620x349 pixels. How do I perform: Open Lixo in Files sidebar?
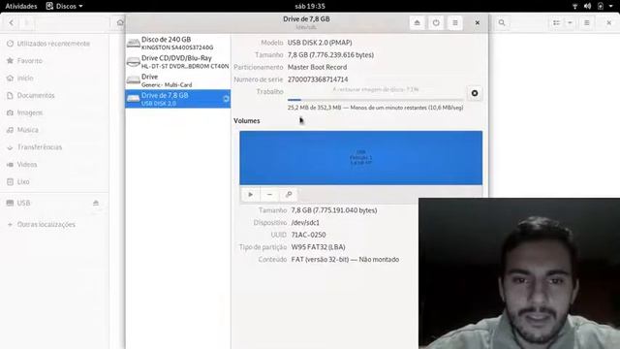(54, 181)
